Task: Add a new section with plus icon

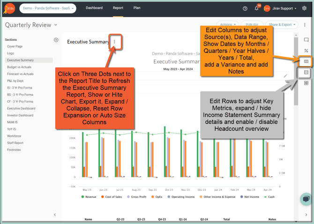Action: click(56, 40)
